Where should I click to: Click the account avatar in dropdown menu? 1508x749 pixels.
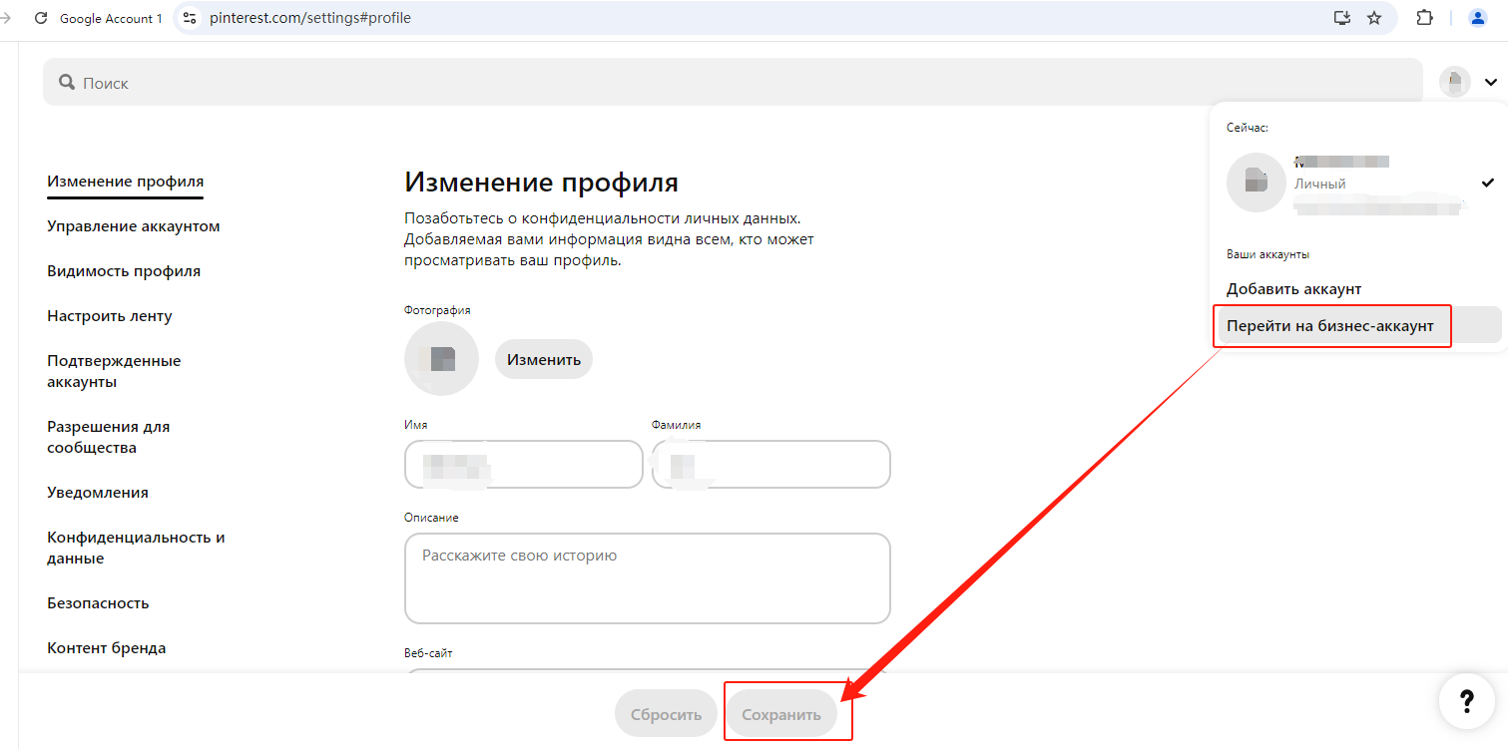pos(1256,183)
